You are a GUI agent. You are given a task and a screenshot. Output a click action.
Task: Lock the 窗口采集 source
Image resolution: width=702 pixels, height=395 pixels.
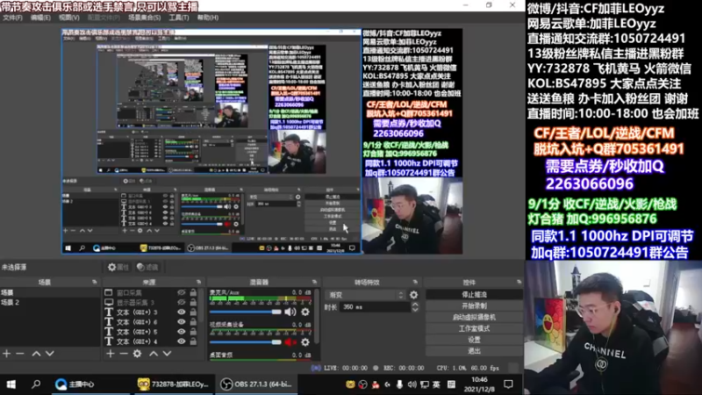(x=193, y=292)
